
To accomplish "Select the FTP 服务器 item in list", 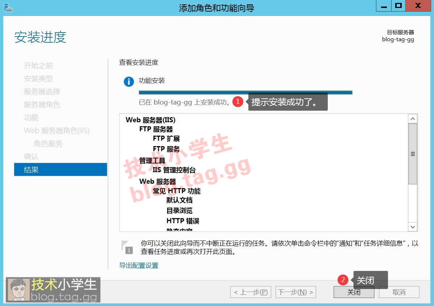I will tap(156, 129).
